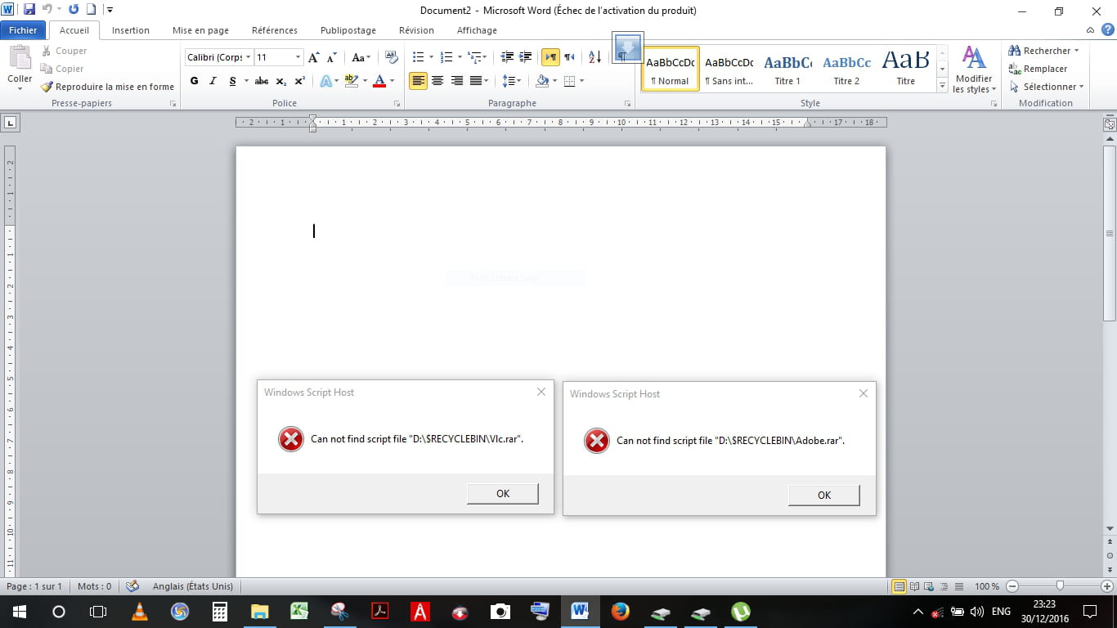This screenshot has width=1117, height=628.
Task: Open the Aa change case dropdown
Action: coord(361,57)
